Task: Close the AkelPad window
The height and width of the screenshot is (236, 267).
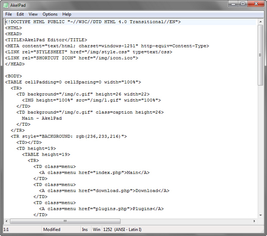Action: tap(256, 4)
